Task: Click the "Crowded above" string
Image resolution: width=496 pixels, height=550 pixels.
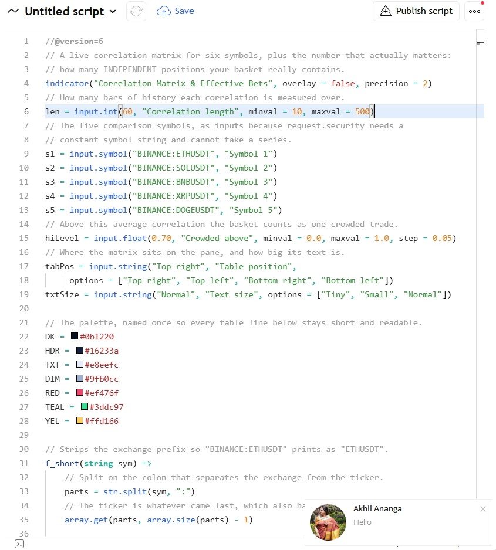Action: point(217,239)
